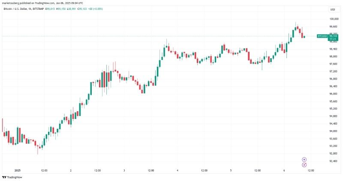
Task: Select the day 2 label on the time axis
Action: tap(71, 171)
